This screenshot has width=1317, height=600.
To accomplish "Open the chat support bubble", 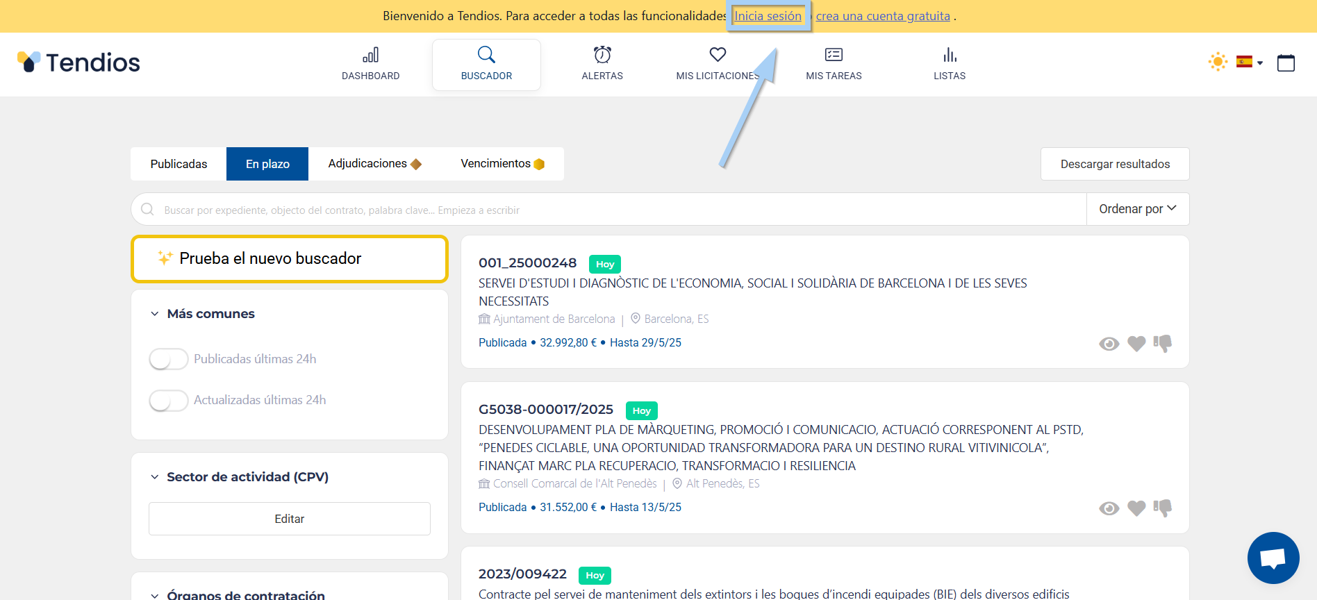I will coord(1273,558).
